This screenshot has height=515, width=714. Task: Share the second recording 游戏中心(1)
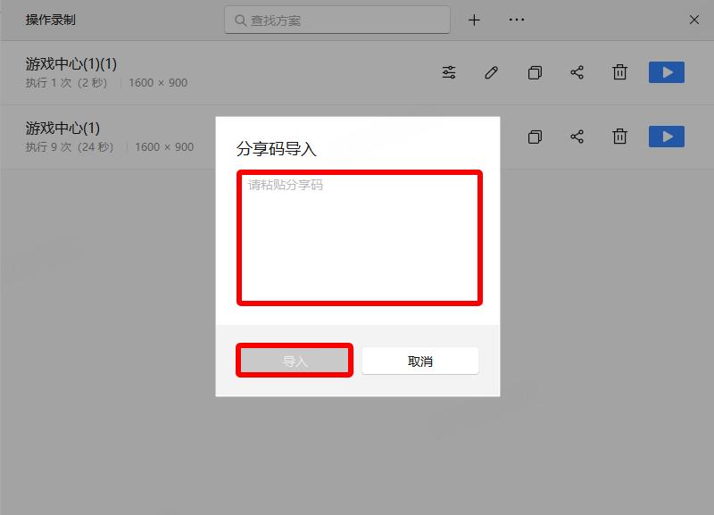(577, 137)
